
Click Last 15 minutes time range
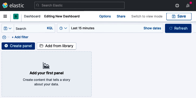coord(83,28)
